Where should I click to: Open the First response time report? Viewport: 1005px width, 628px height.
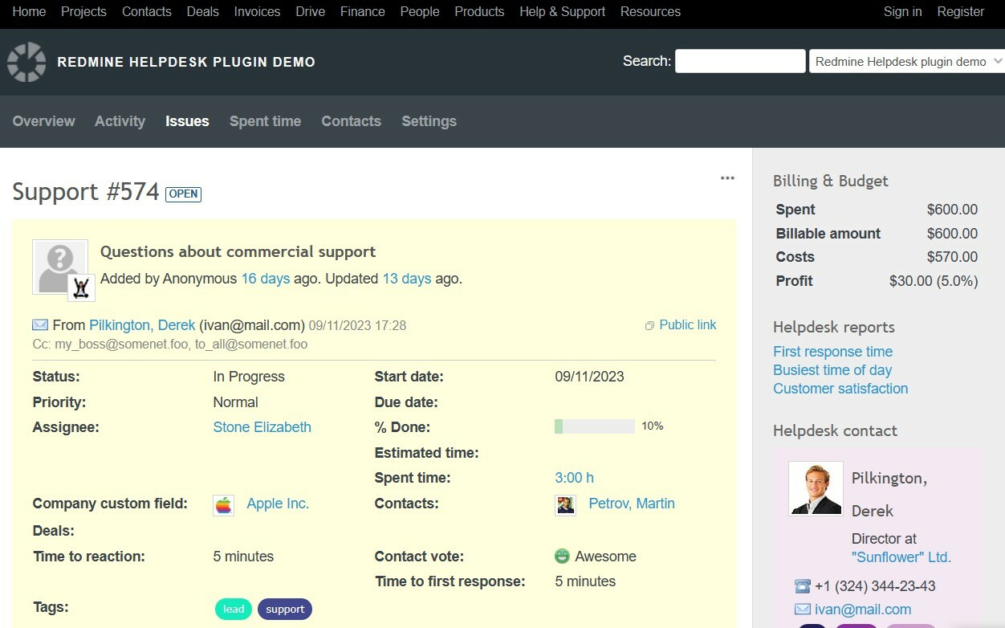(832, 351)
